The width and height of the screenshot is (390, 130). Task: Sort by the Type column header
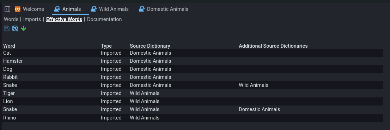(106, 46)
